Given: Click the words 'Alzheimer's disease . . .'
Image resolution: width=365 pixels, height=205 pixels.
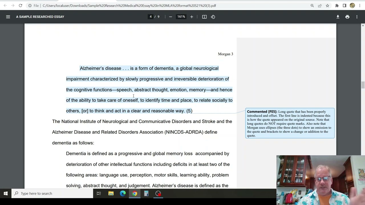Looking at the screenshot, I should 104,68.
